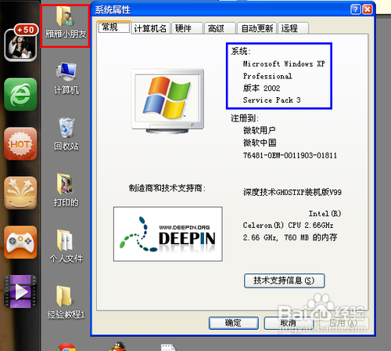Image resolution: width=391 pixels, height=351 pixels.
Task: Click the 应用(A) button
Action: coord(343,323)
